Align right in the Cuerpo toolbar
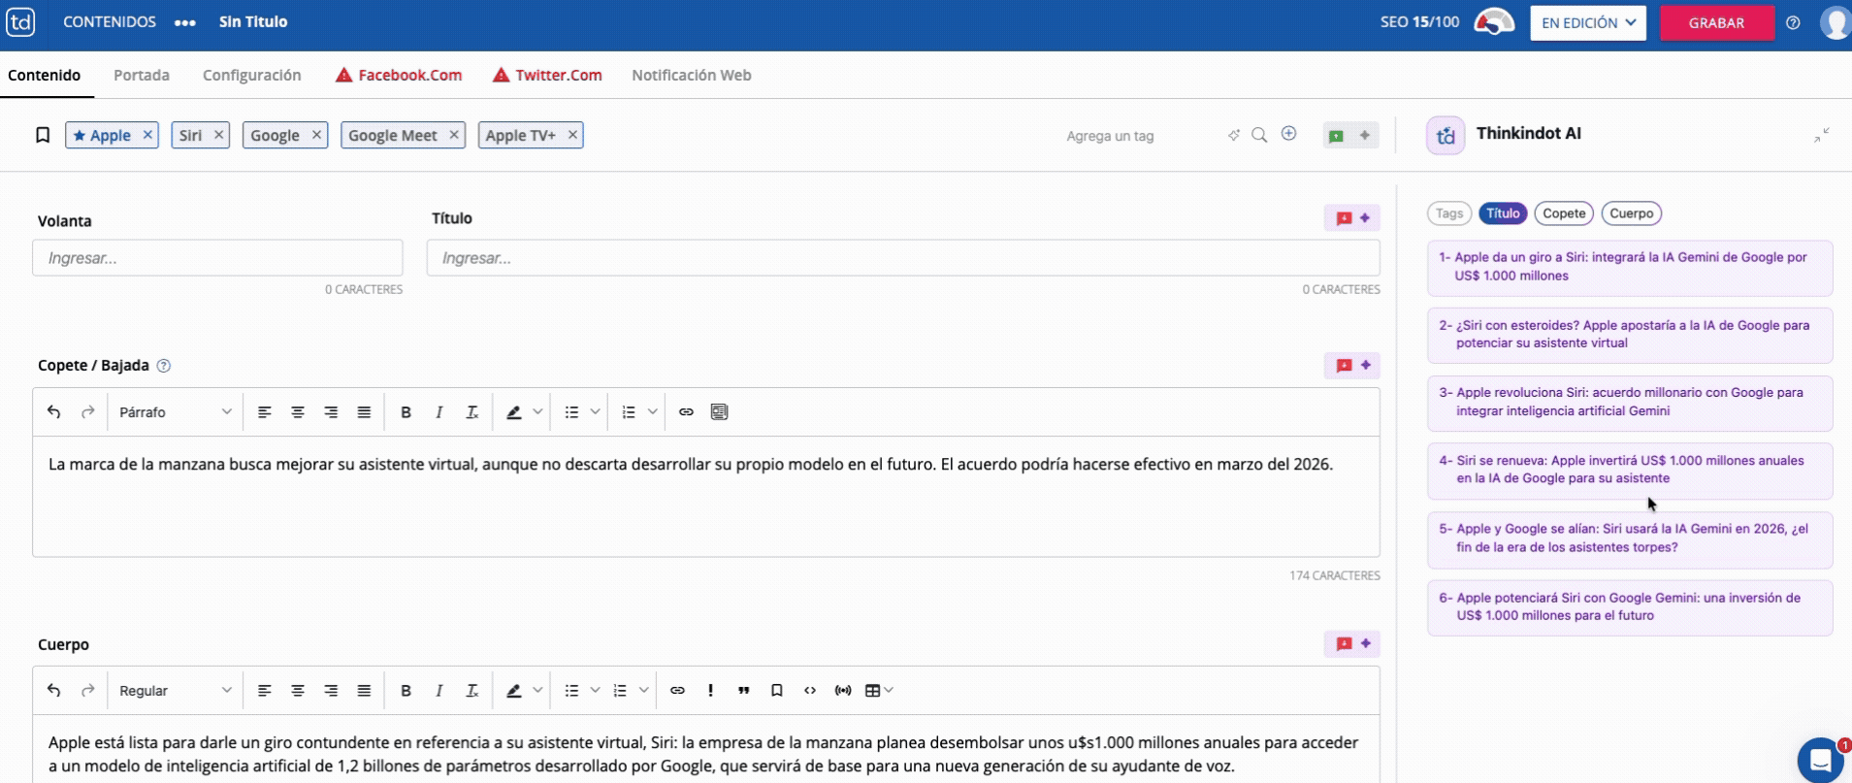This screenshot has width=1852, height=783. [331, 691]
